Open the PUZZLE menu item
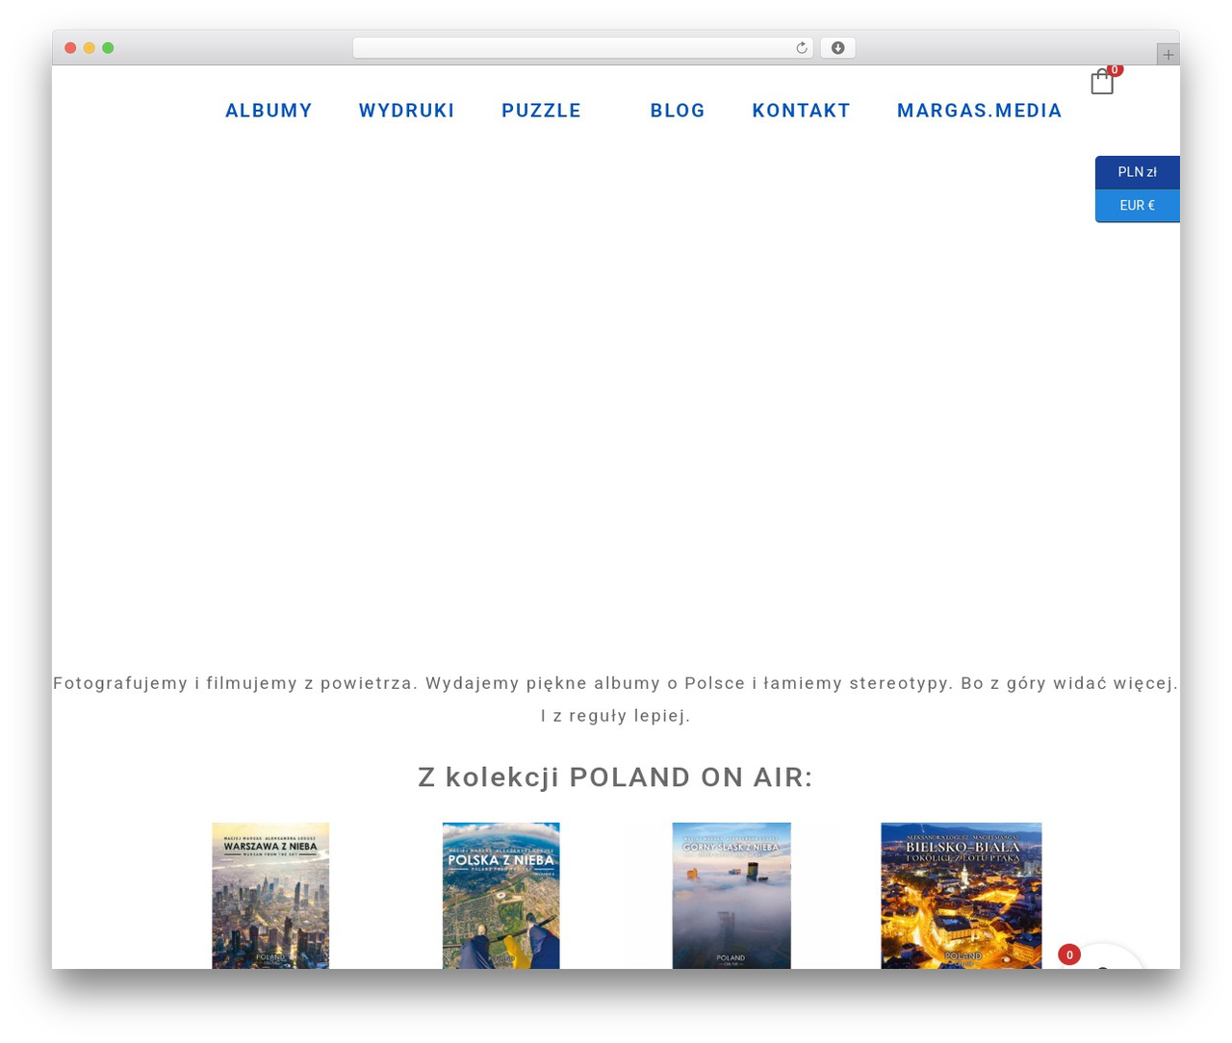The image size is (1232, 1043). click(541, 111)
